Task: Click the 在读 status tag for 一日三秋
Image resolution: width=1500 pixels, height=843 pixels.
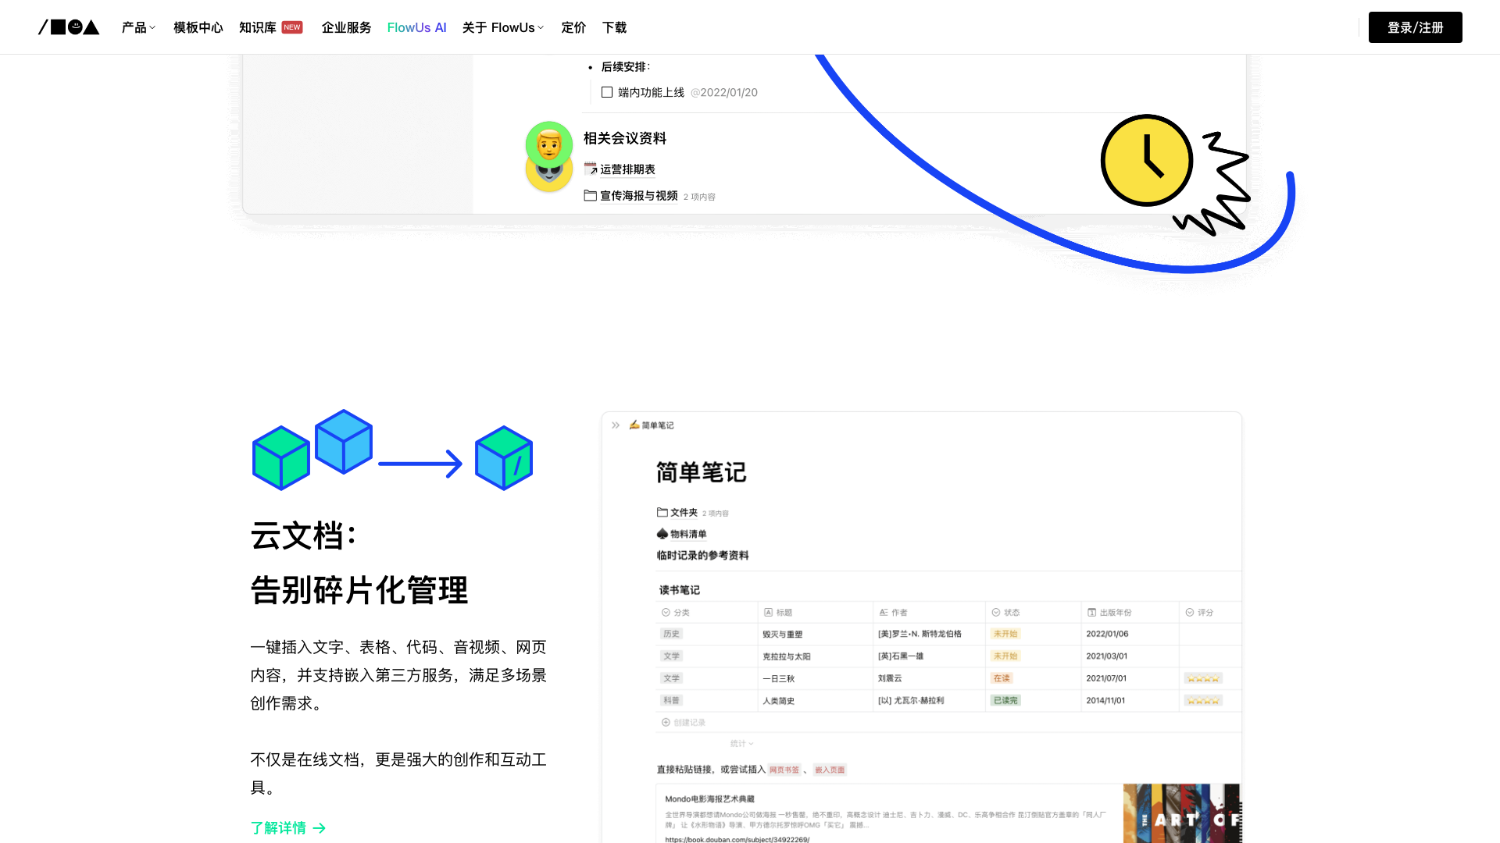Action: 1002,678
